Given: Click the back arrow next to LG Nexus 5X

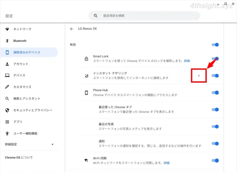Looking at the screenshot, I should click(72, 29).
